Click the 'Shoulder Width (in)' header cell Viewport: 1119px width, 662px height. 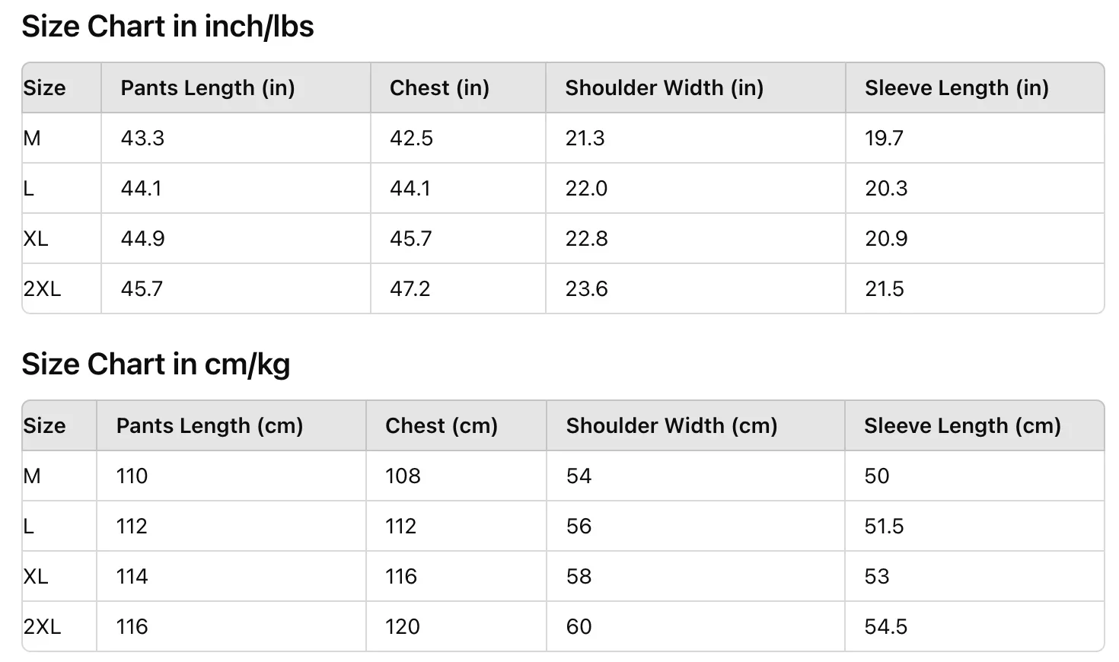(x=696, y=88)
